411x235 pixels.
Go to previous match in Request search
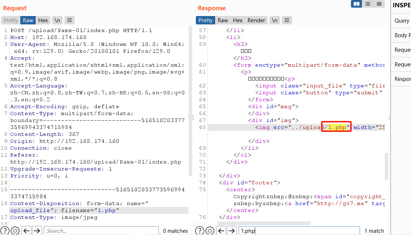pos(27,231)
